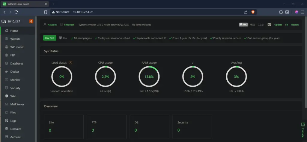This screenshot has height=142, width=307.
Task: Click the version number 7.0.21
Action: [261, 25]
